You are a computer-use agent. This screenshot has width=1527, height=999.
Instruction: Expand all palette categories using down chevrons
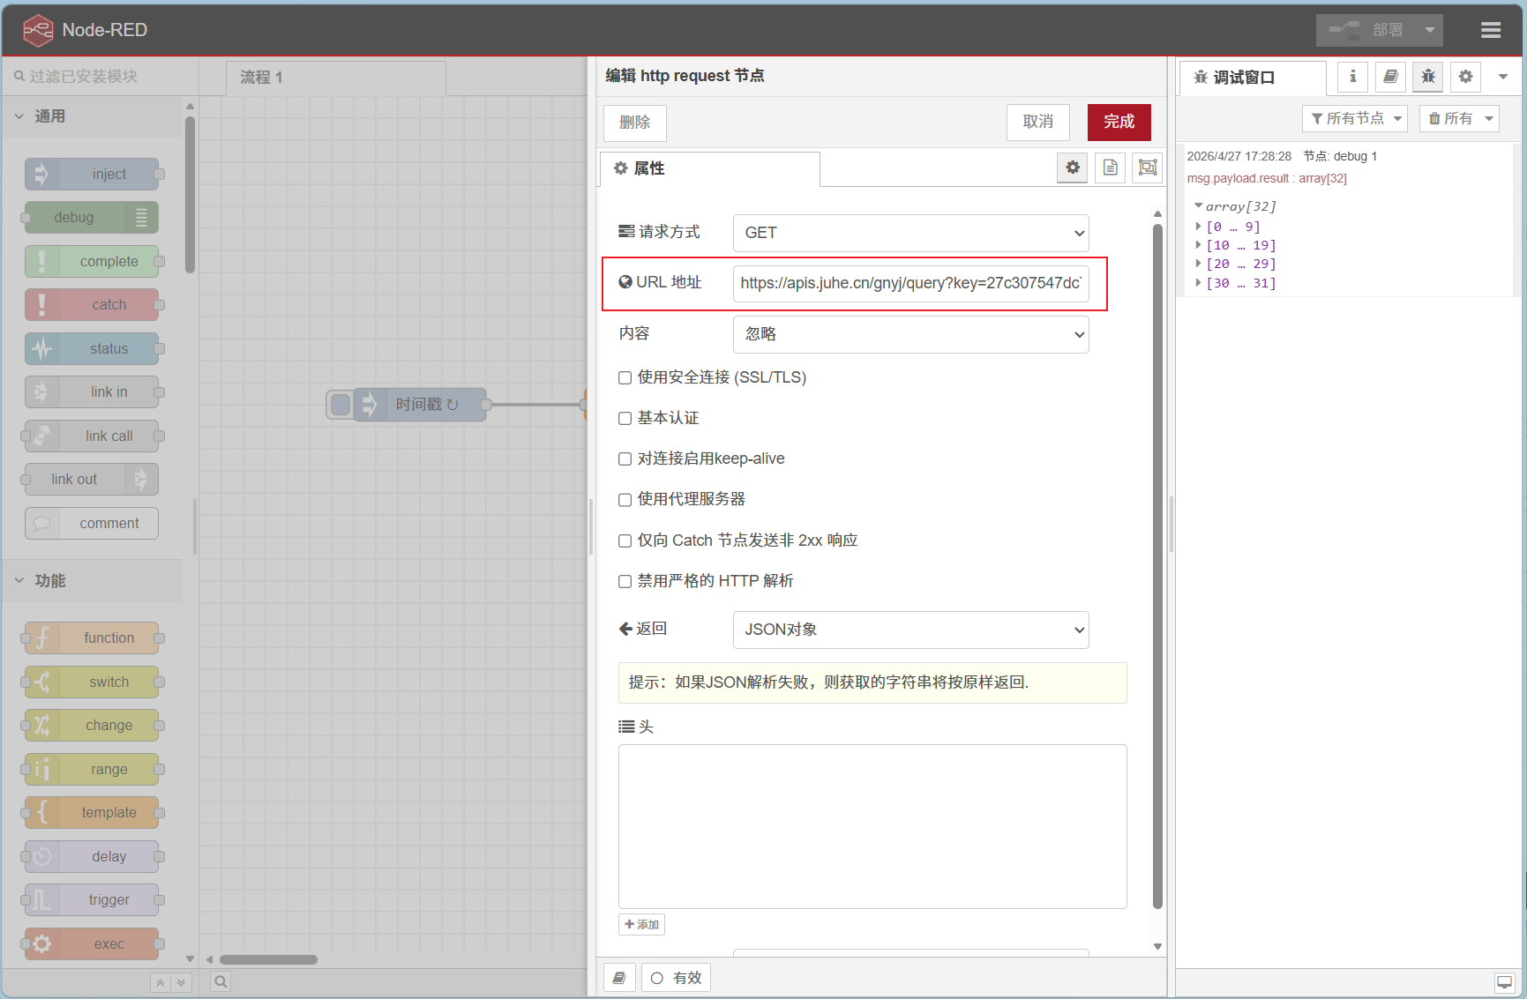pos(181,982)
